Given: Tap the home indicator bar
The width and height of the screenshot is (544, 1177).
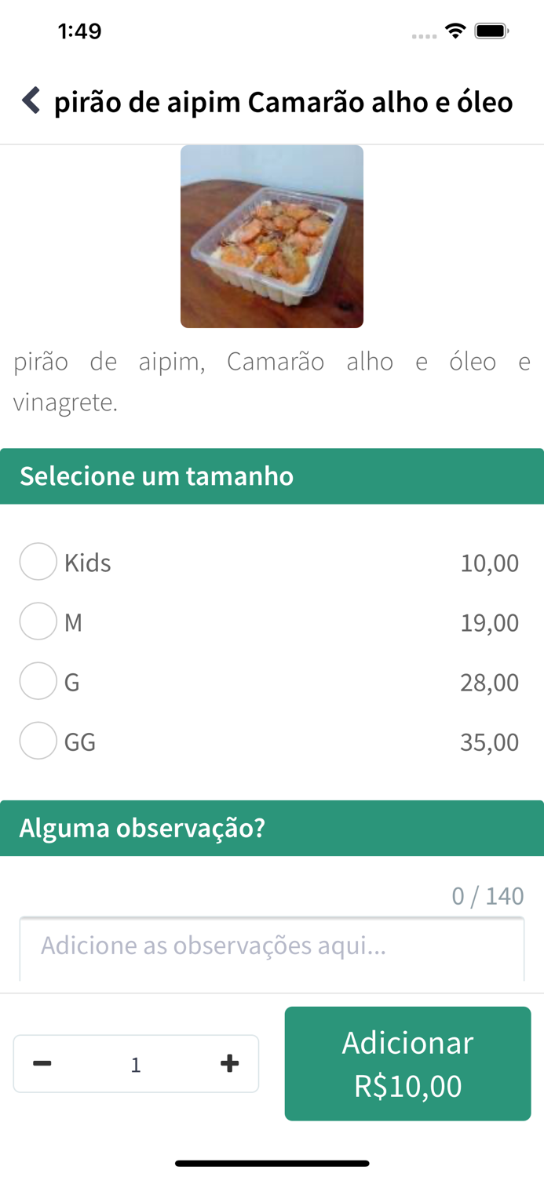Looking at the screenshot, I should 272,1164.
